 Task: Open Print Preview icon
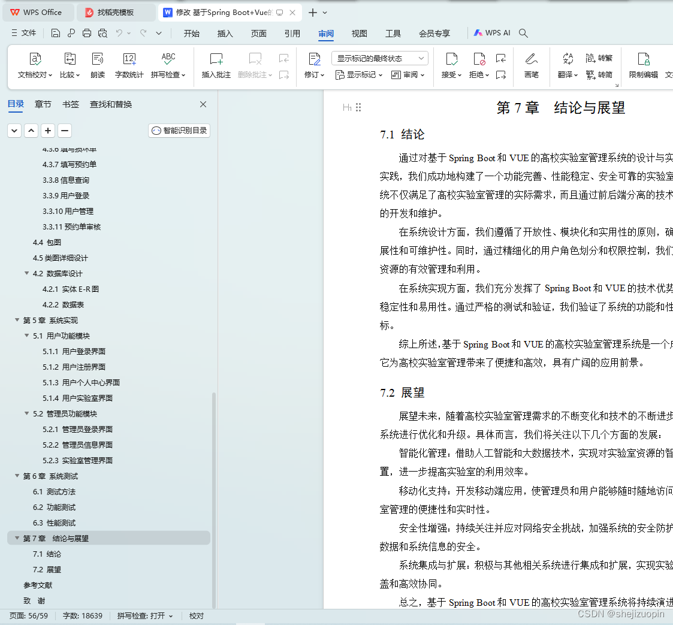tap(102, 33)
